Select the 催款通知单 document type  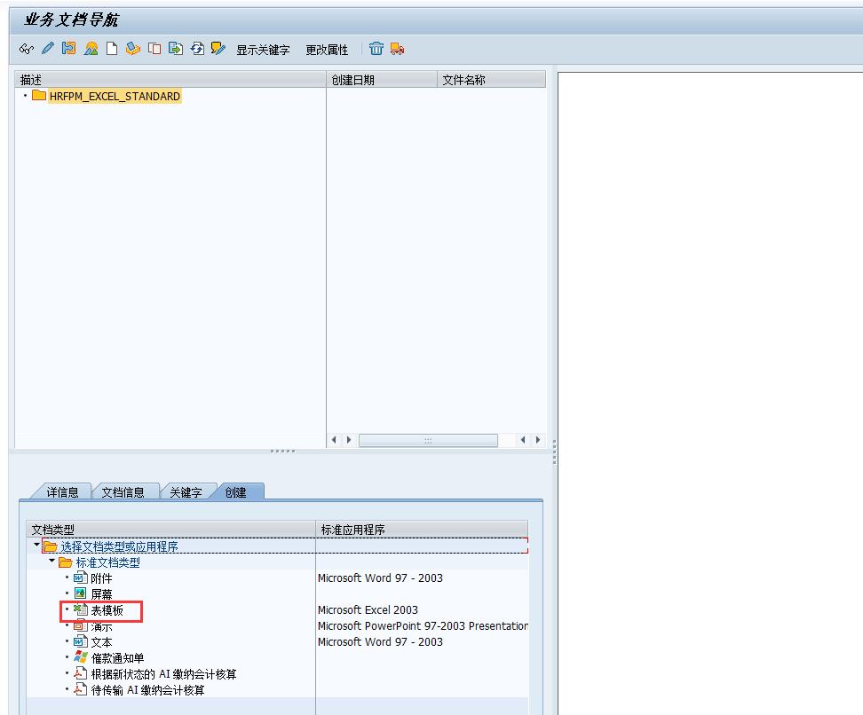pyautogui.click(x=117, y=658)
